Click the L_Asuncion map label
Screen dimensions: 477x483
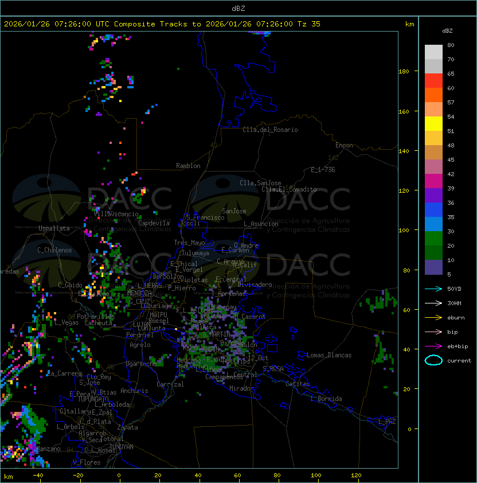(x=261, y=224)
